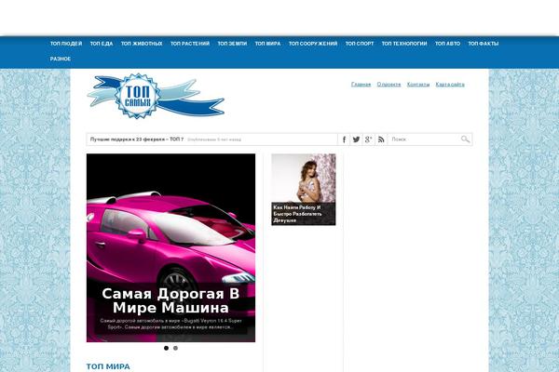The image size is (559, 372).
Task: Open ТОП СООРУЖЕНИЙ menu item
Action: pos(313,44)
